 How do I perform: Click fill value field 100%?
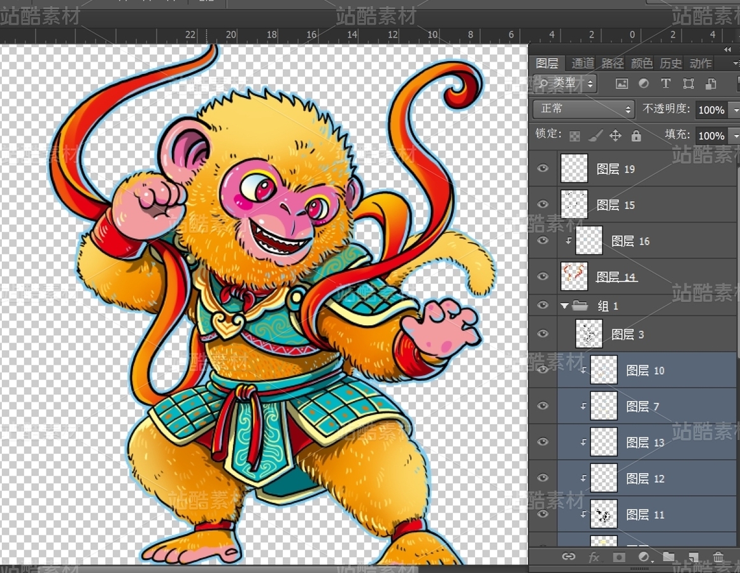tap(711, 136)
